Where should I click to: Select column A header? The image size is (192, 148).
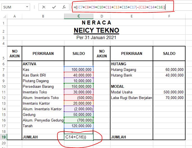15,16
